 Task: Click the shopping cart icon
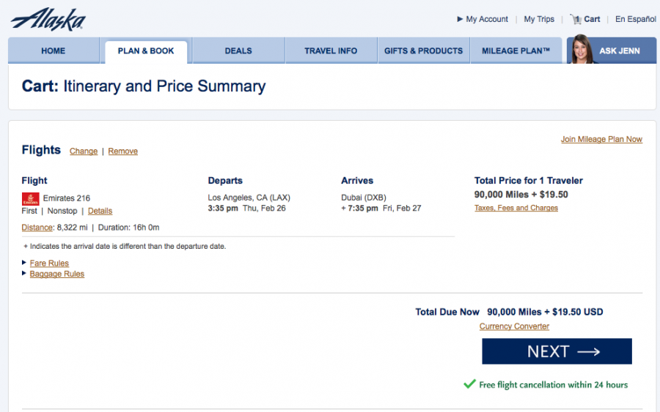click(576, 19)
